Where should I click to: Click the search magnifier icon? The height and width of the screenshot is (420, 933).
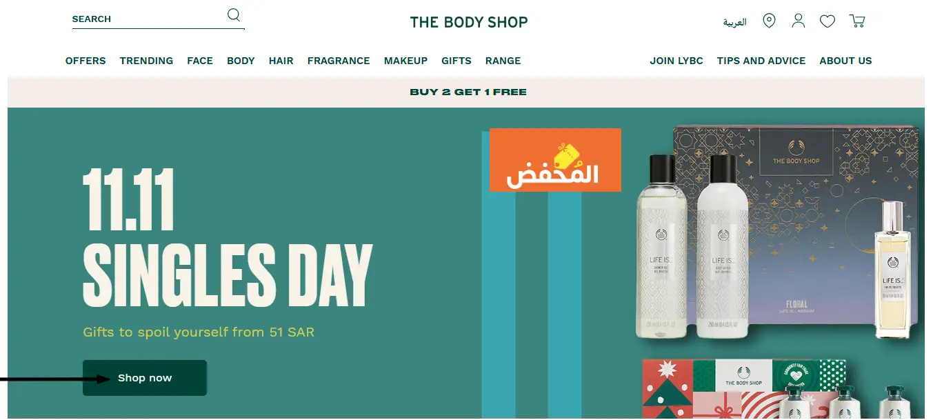234,15
